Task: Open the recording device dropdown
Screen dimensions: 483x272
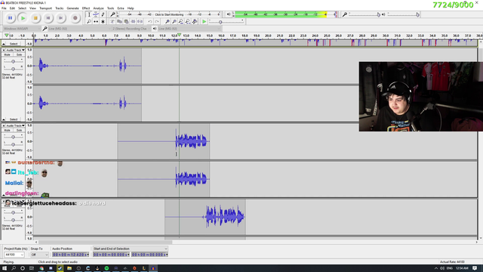Action: tap(79, 29)
